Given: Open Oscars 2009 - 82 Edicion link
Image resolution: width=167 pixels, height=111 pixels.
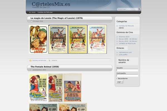Looking at the screenshot, I should tap(128, 39).
